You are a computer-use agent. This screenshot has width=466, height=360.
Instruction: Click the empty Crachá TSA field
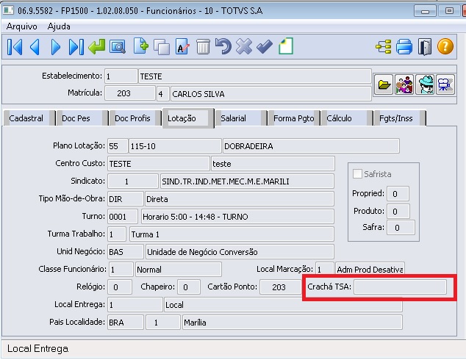[x=400, y=287]
